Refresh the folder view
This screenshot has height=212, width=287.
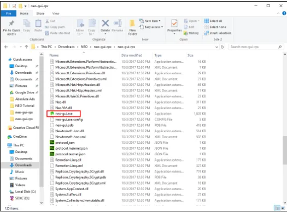[222, 47]
